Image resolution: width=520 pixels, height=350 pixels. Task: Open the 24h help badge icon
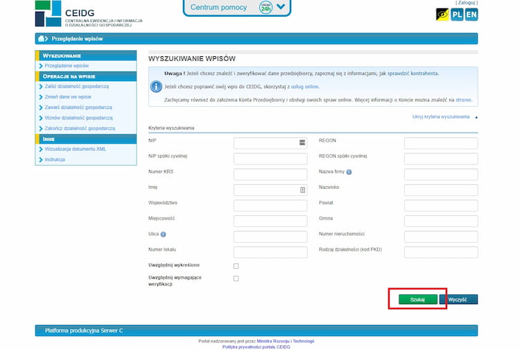(266, 8)
